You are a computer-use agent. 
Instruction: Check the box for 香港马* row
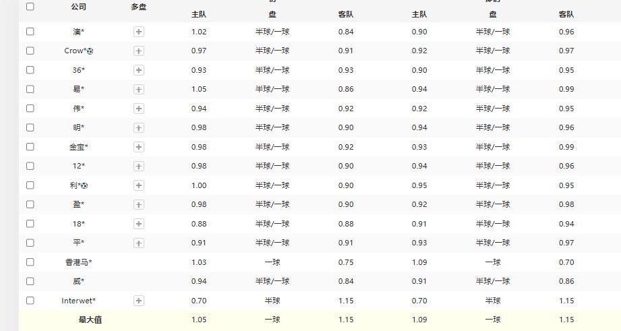click(x=30, y=262)
